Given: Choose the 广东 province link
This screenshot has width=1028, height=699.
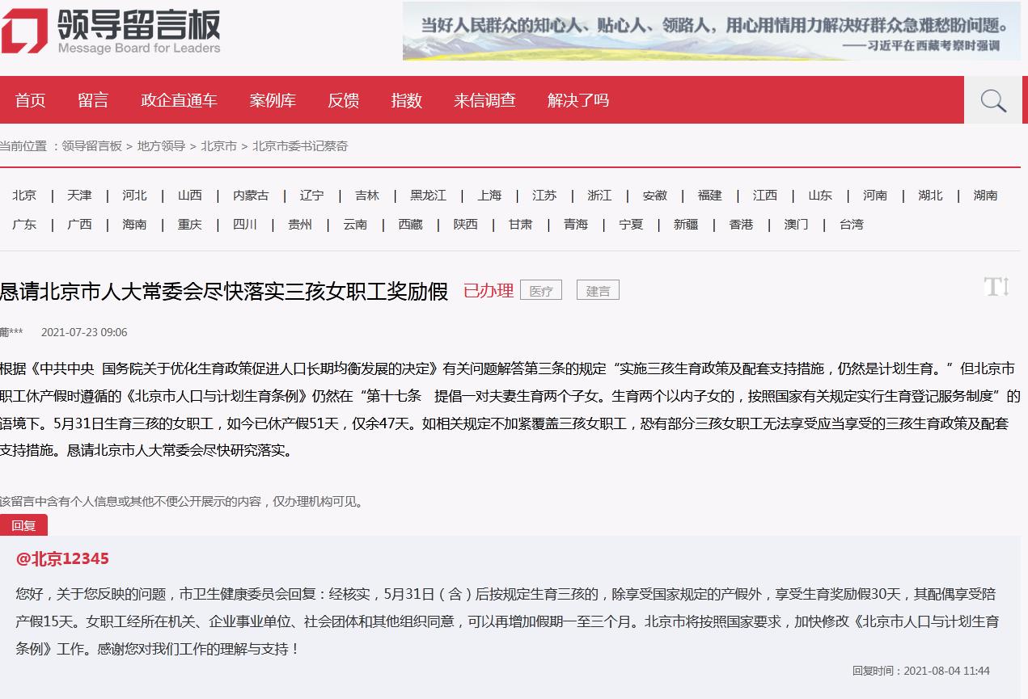Looking at the screenshot, I should 24,225.
